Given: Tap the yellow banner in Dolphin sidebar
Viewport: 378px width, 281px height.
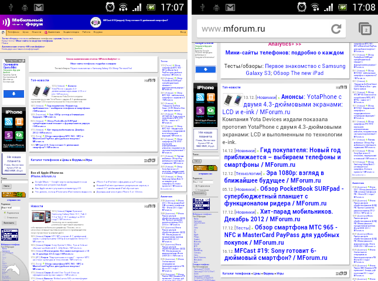Looking at the screenshot, I should (13, 194).
